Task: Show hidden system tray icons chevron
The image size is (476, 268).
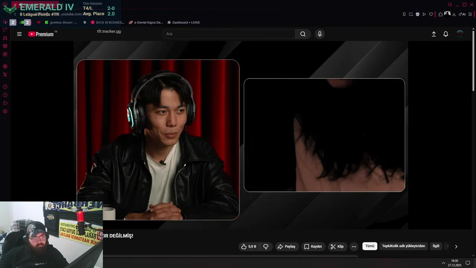Action: pyautogui.click(x=443, y=263)
